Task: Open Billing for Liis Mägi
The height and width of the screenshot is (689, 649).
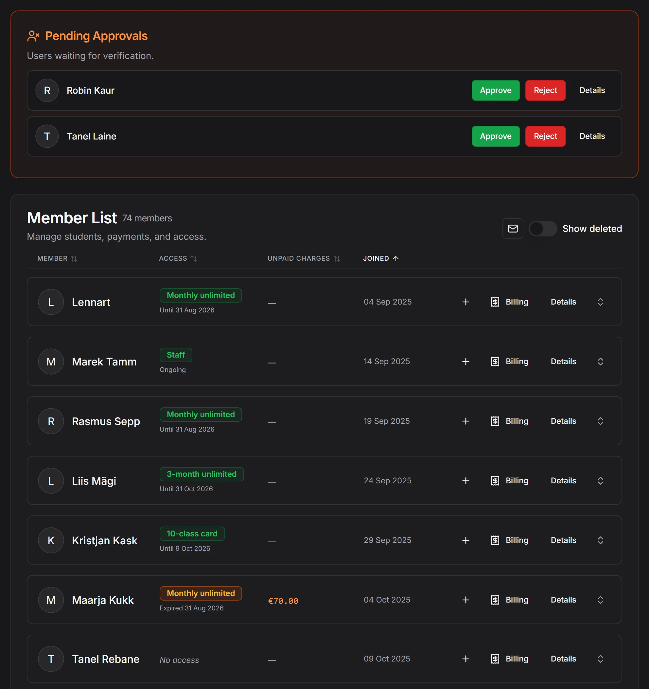Action: [x=510, y=481]
